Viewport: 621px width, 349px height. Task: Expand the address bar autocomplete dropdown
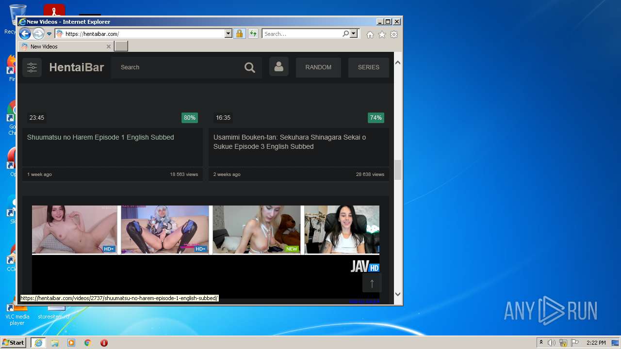coord(229,34)
